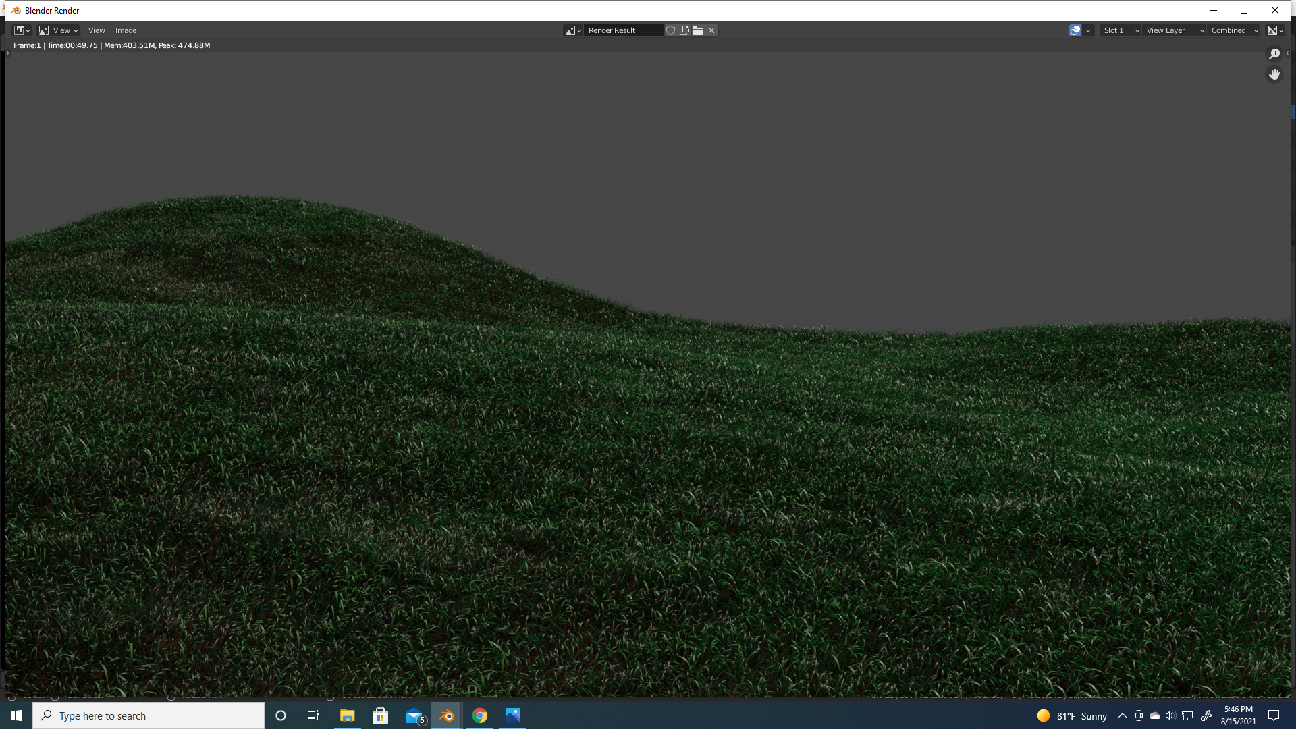Open the View menu

[97, 30]
